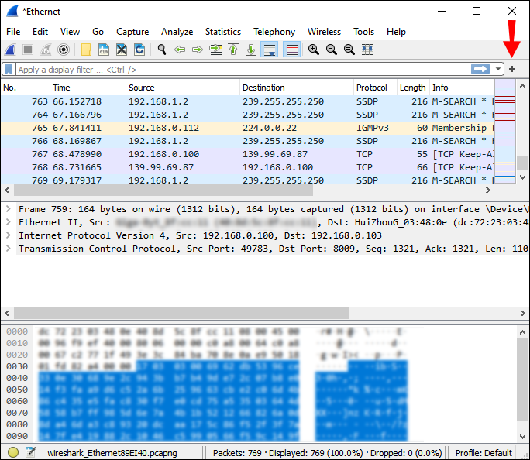530x460 pixels.
Task: Toggle auto-scroll during live capture
Action: [270, 50]
